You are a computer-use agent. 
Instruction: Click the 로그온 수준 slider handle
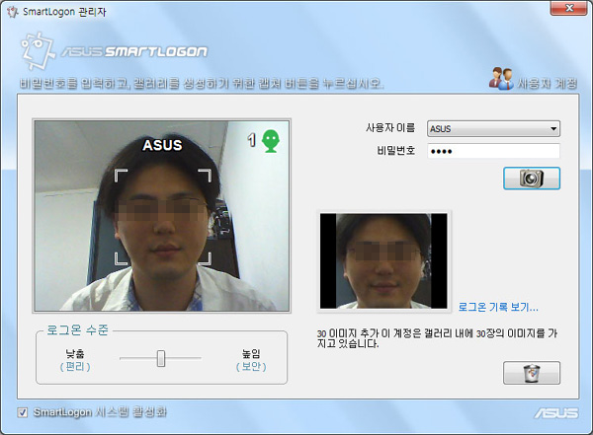click(x=161, y=358)
